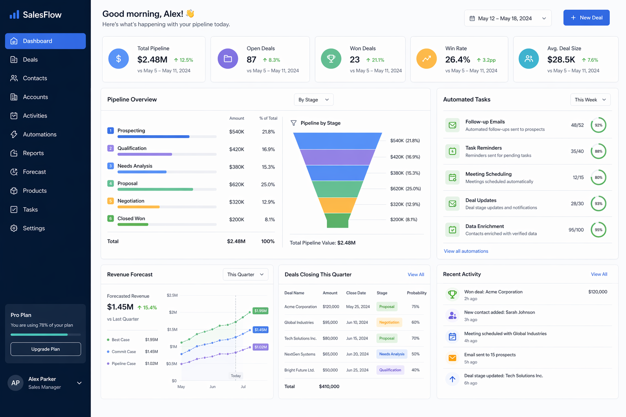
Task: Open the By Stage dropdown
Action: tap(314, 100)
